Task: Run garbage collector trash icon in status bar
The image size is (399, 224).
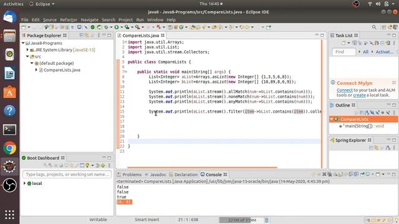Action: click(266, 220)
